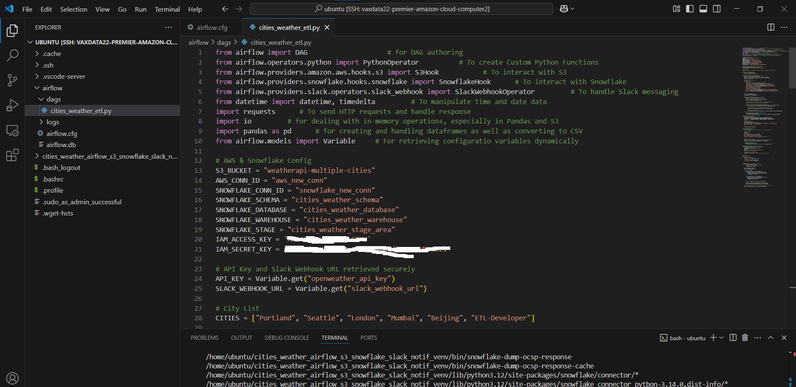
Task: Open the Search view in activity bar
Action: (12, 55)
